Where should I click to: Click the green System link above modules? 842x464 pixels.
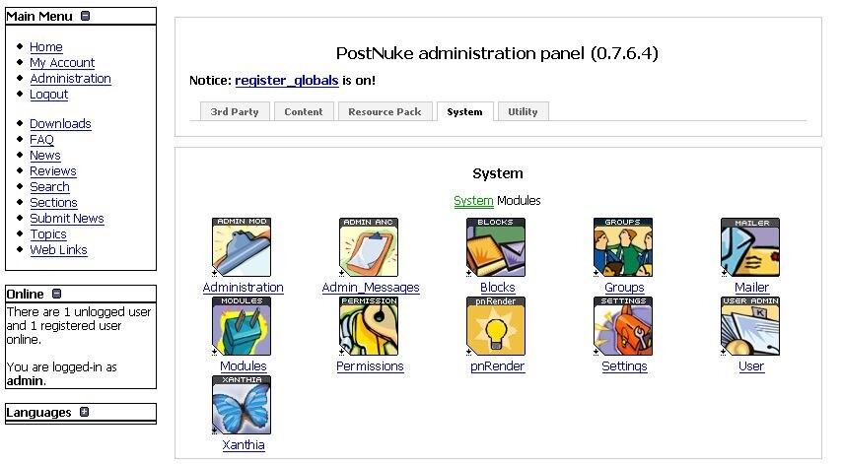point(473,201)
